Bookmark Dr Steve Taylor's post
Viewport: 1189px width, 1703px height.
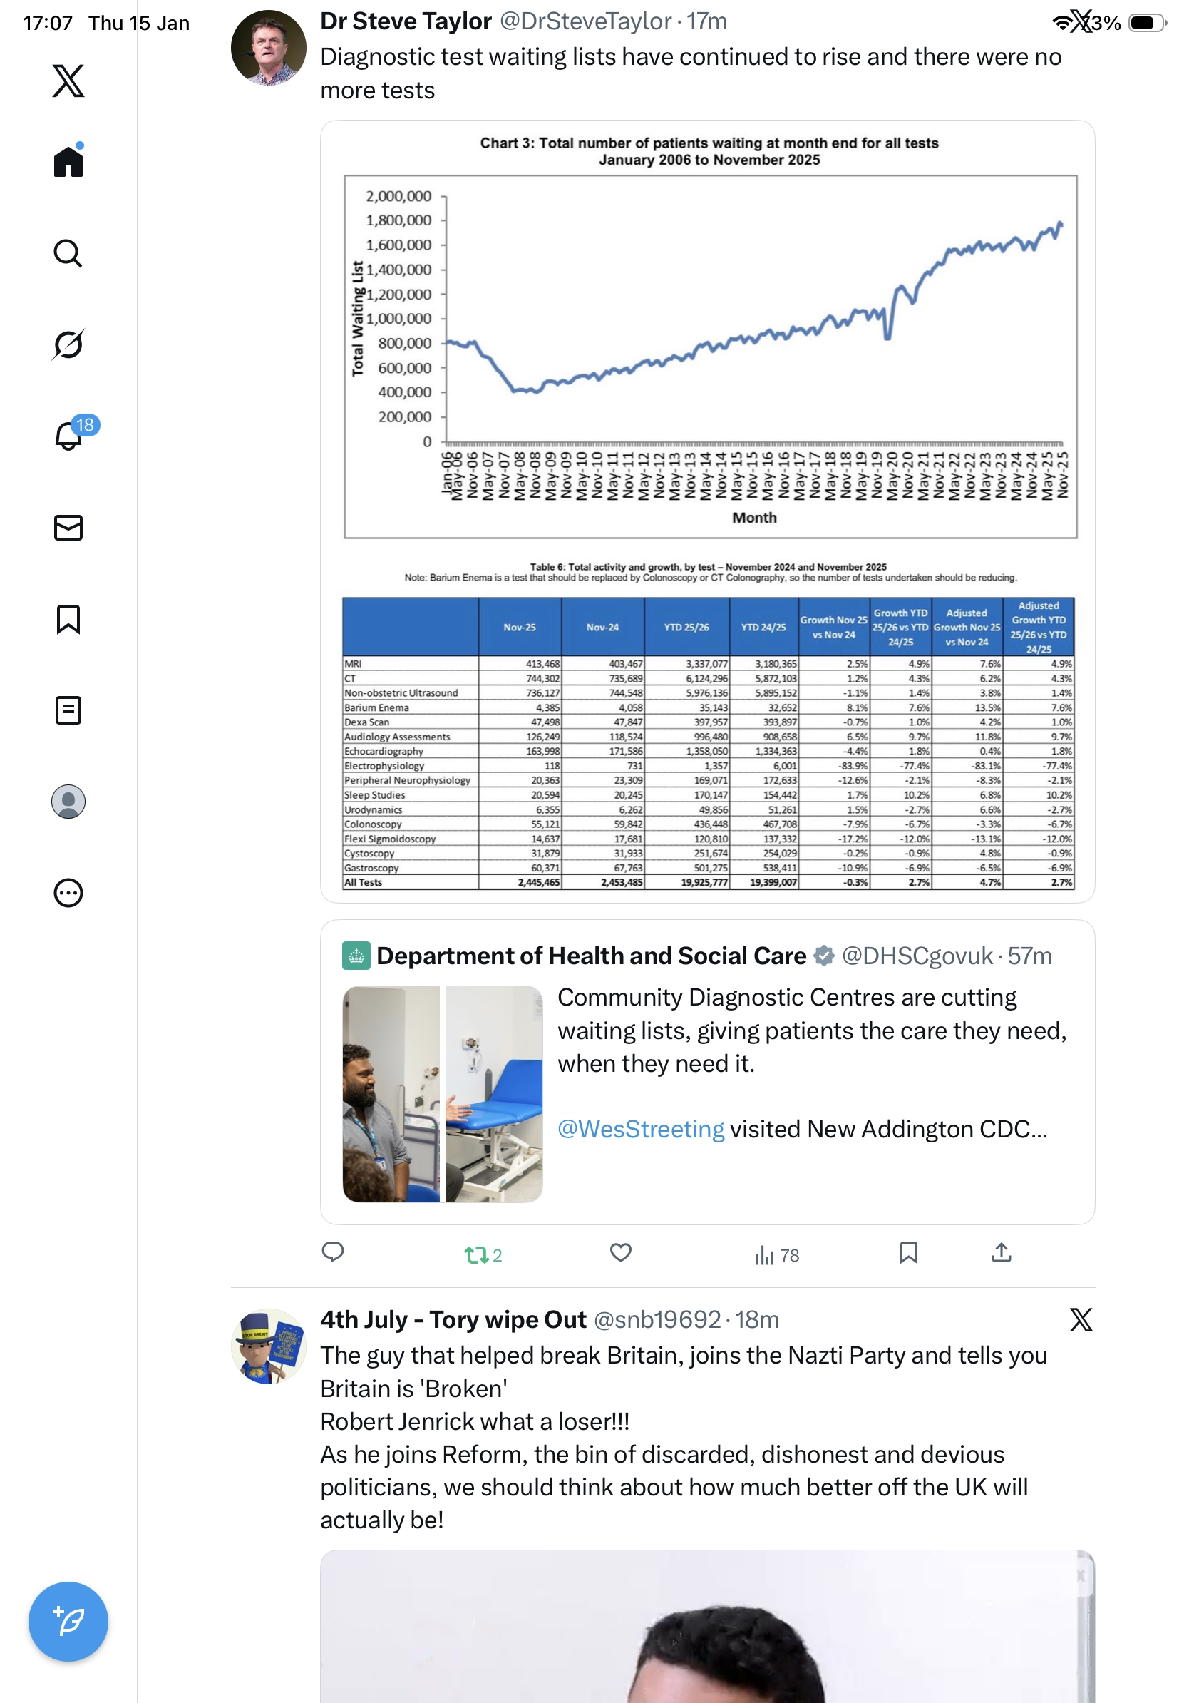tap(908, 1253)
